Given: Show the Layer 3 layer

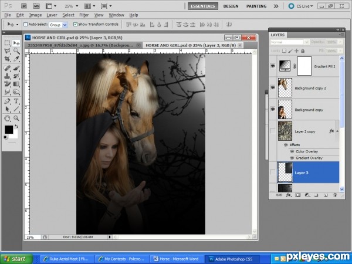Looking at the screenshot, I should [273, 172].
